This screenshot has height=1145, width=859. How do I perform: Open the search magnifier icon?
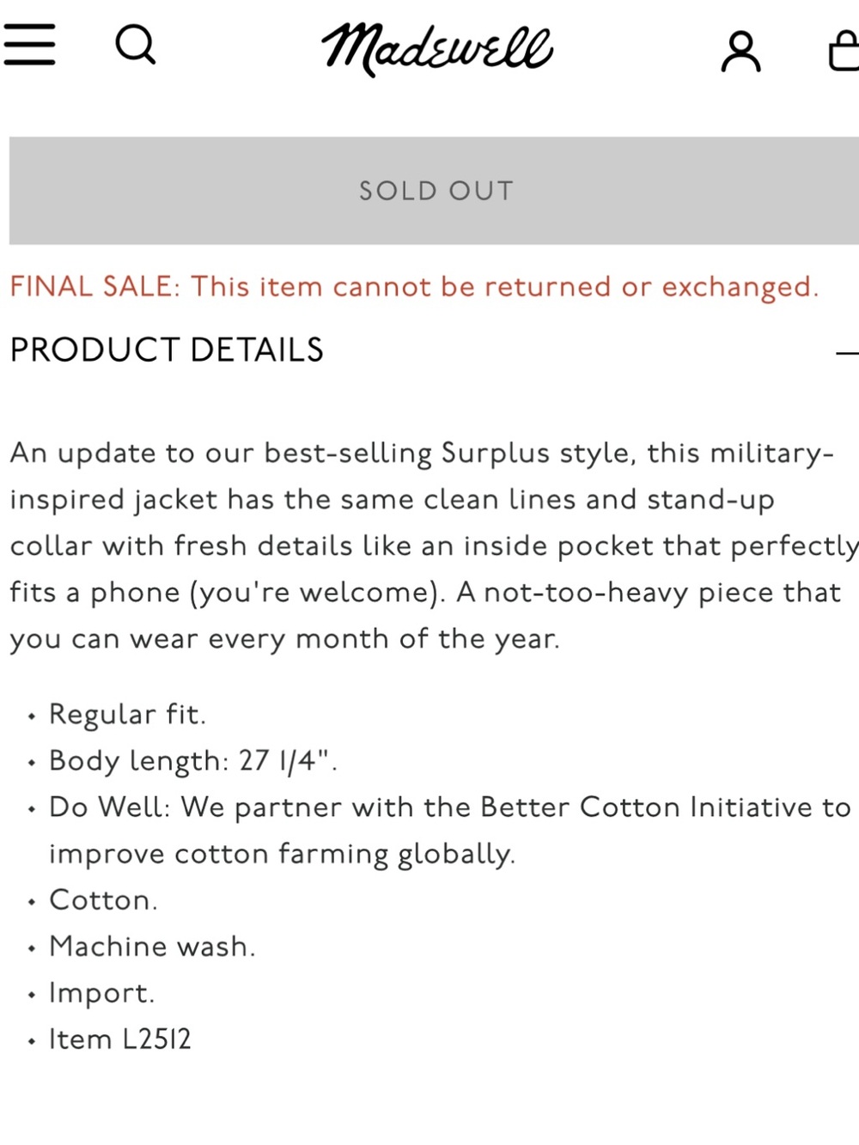[x=136, y=45]
